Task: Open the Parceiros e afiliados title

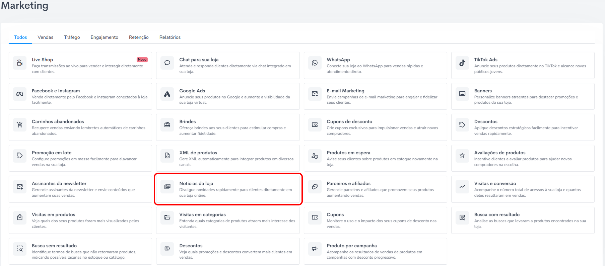Action: coord(348,183)
